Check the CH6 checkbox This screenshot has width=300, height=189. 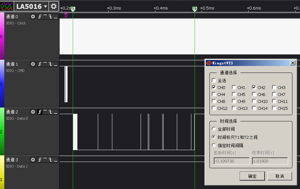254,94
